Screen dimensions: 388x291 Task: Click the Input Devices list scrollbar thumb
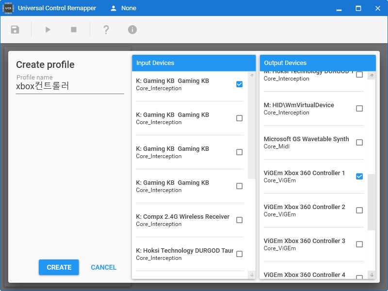252,129
